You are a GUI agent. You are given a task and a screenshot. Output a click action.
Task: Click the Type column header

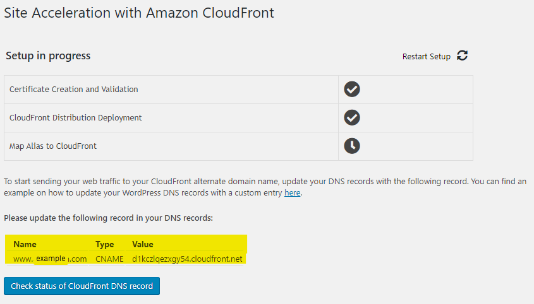[104, 244]
